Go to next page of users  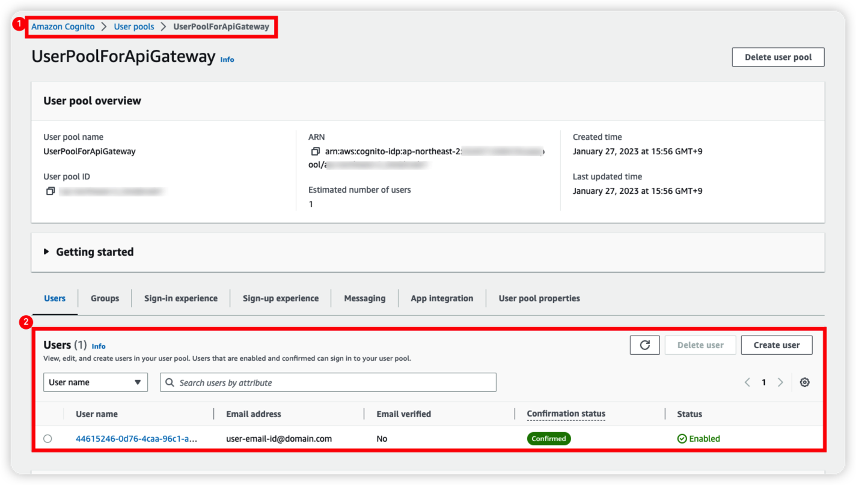[780, 382]
